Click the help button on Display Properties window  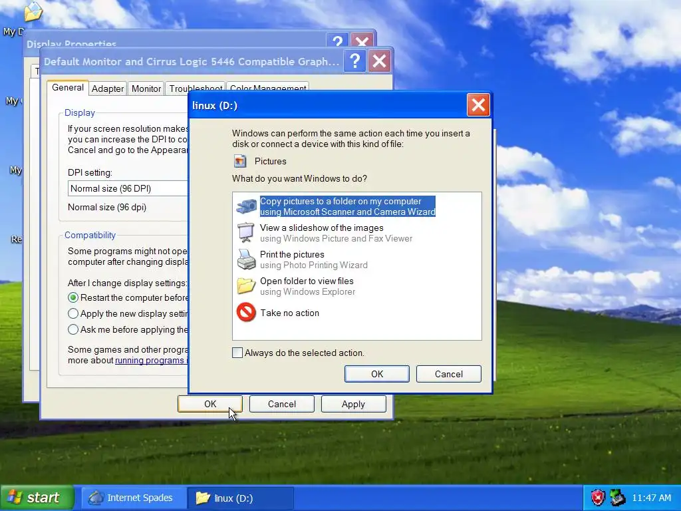[x=337, y=41]
